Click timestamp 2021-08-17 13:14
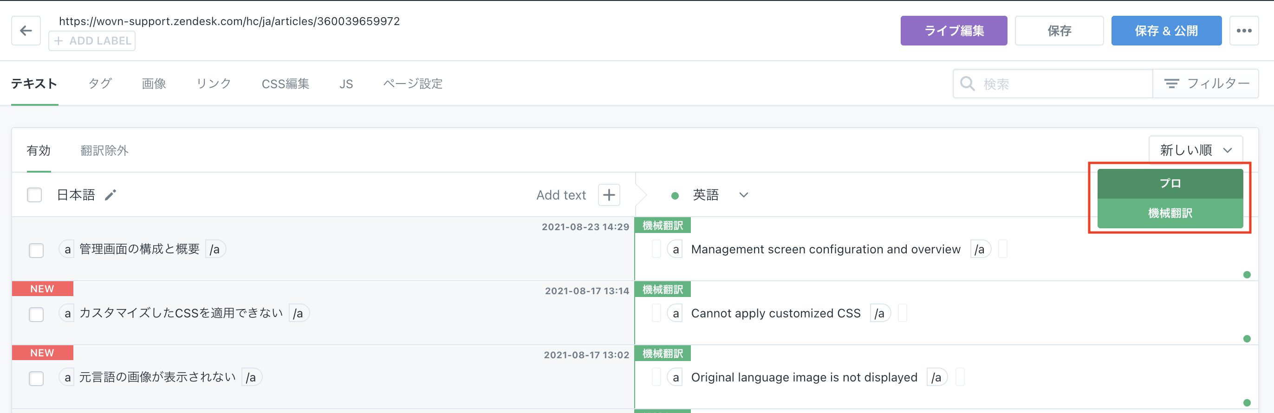1274x413 pixels. pyautogui.click(x=586, y=291)
